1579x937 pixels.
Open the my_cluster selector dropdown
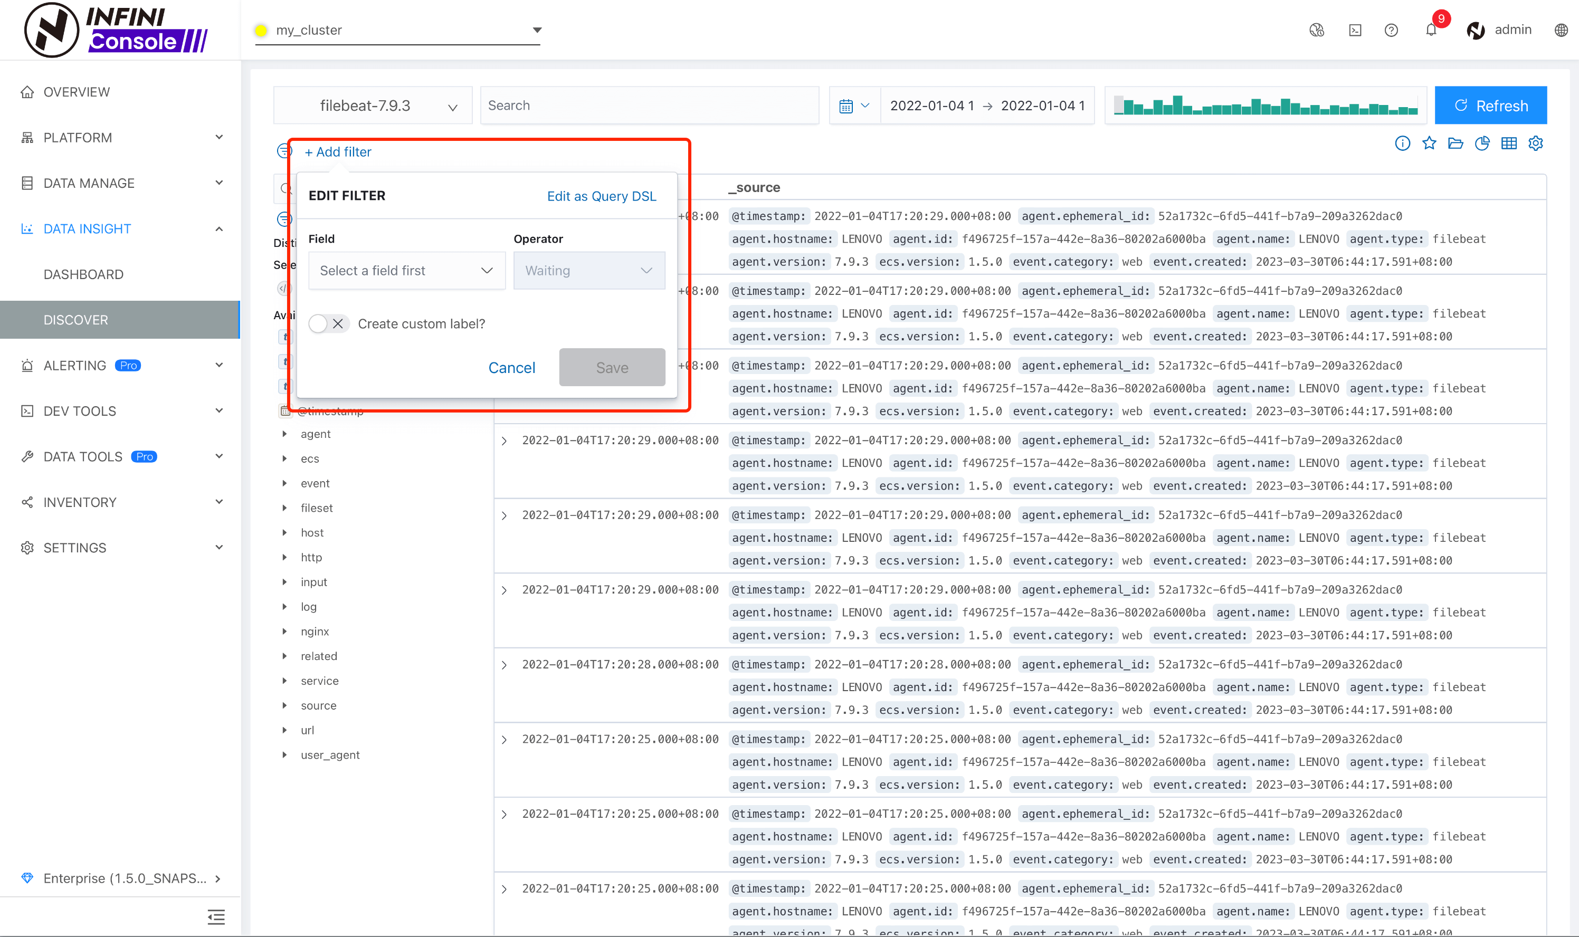398,30
